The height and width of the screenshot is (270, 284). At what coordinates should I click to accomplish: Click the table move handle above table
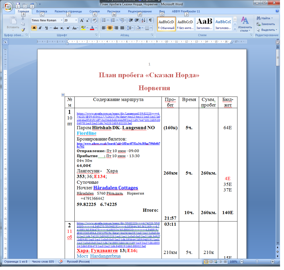pos(63,95)
